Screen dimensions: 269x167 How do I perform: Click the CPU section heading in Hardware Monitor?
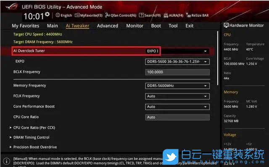click(x=227, y=35)
